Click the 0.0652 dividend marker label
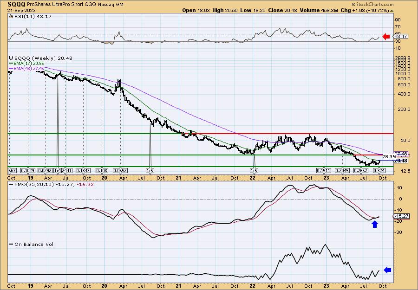The width and height of the screenshot is (418, 290). [x=120, y=170]
